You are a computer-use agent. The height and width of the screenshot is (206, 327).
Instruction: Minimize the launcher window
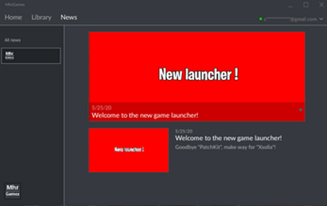click(291, 5)
